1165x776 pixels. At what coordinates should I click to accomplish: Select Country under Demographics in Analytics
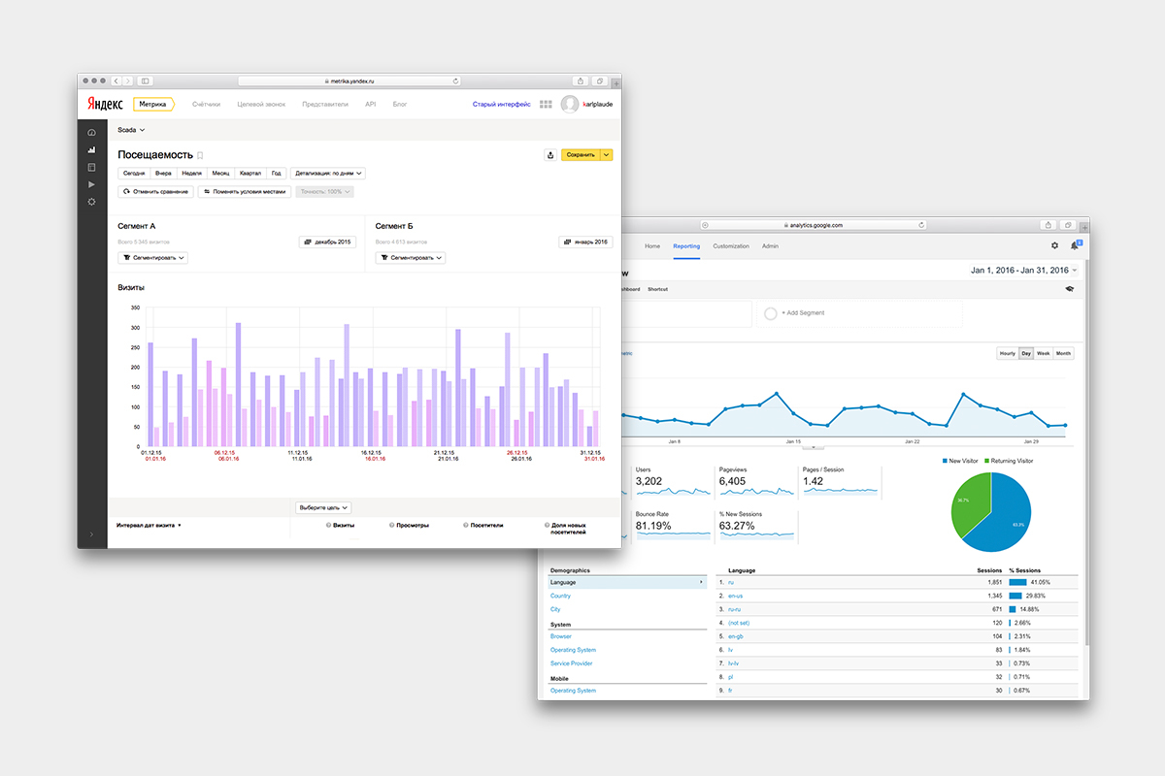tap(560, 596)
